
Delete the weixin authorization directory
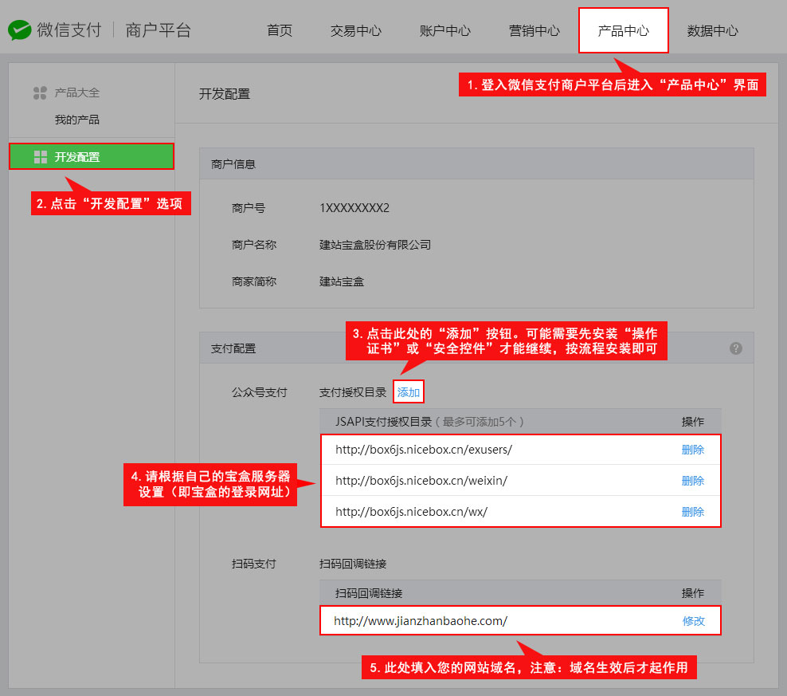pyautogui.click(x=693, y=481)
